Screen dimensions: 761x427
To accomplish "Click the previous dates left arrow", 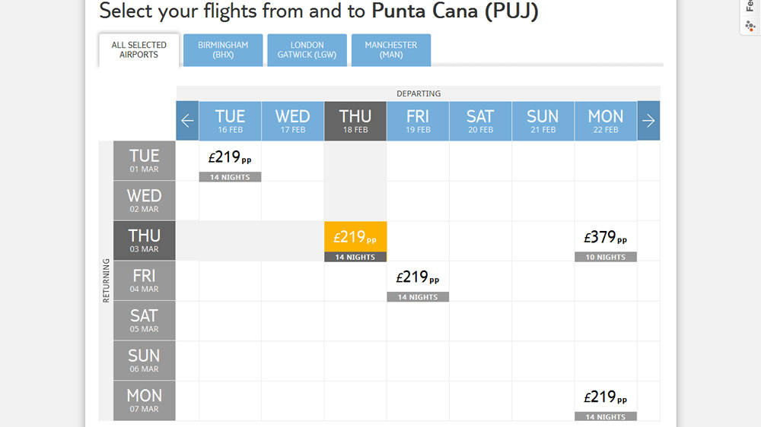I will point(187,121).
